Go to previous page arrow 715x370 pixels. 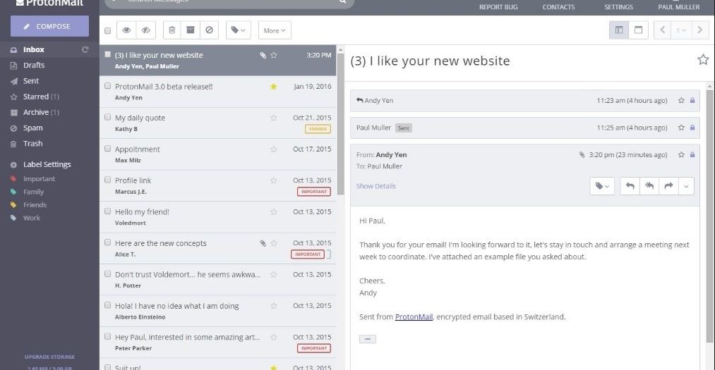tap(663, 30)
